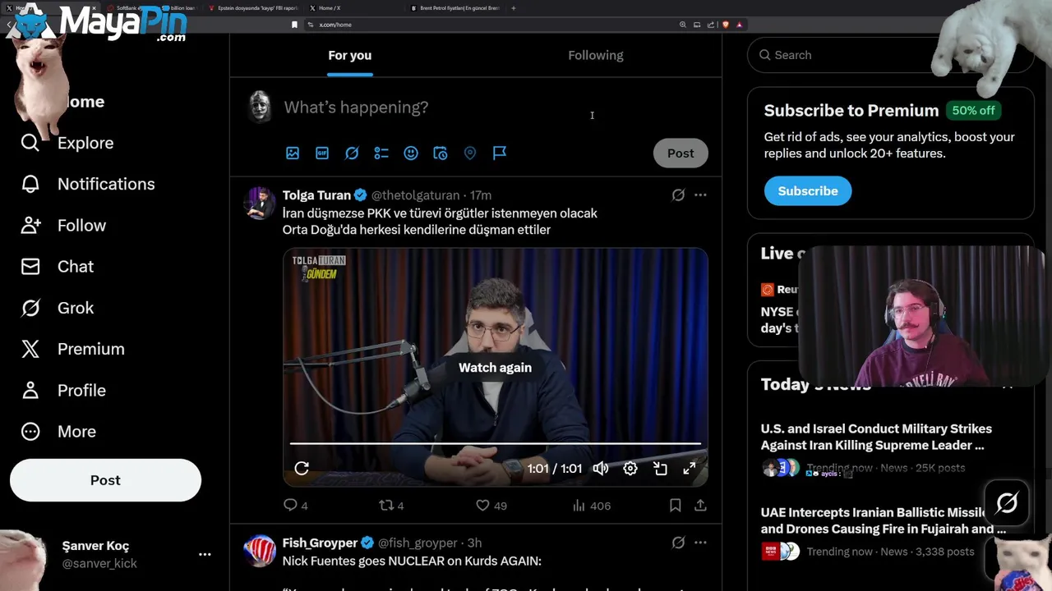The height and width of the screenshot is (591, 1052).
Task: Click bookmark icon in browser address bar
Action: 294,25
